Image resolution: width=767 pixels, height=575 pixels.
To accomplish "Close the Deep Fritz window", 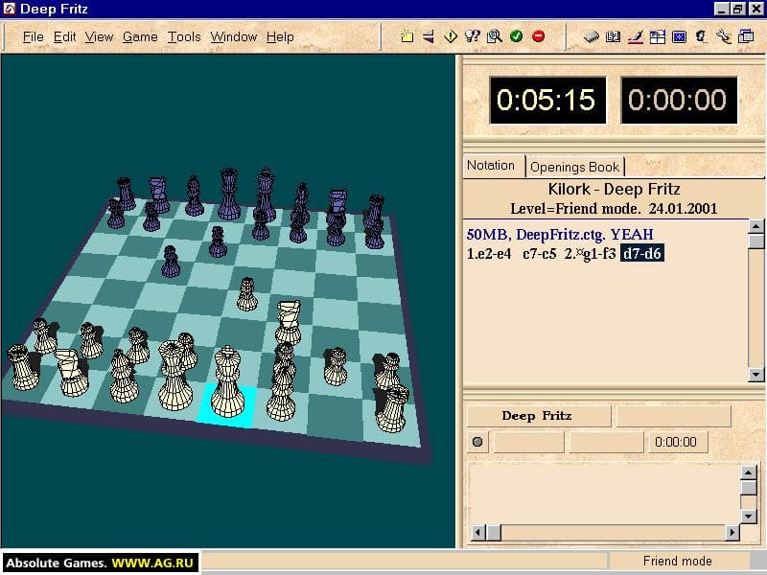I will (756, 9).
